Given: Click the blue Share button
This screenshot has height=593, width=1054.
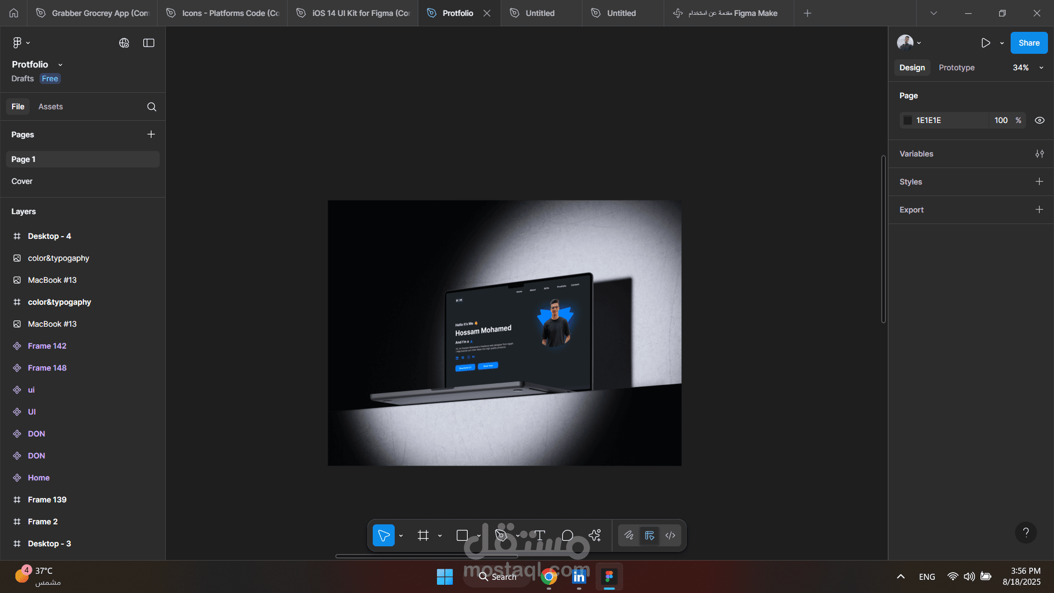Looking at the screenshot, I should (x=1029, y=43).
